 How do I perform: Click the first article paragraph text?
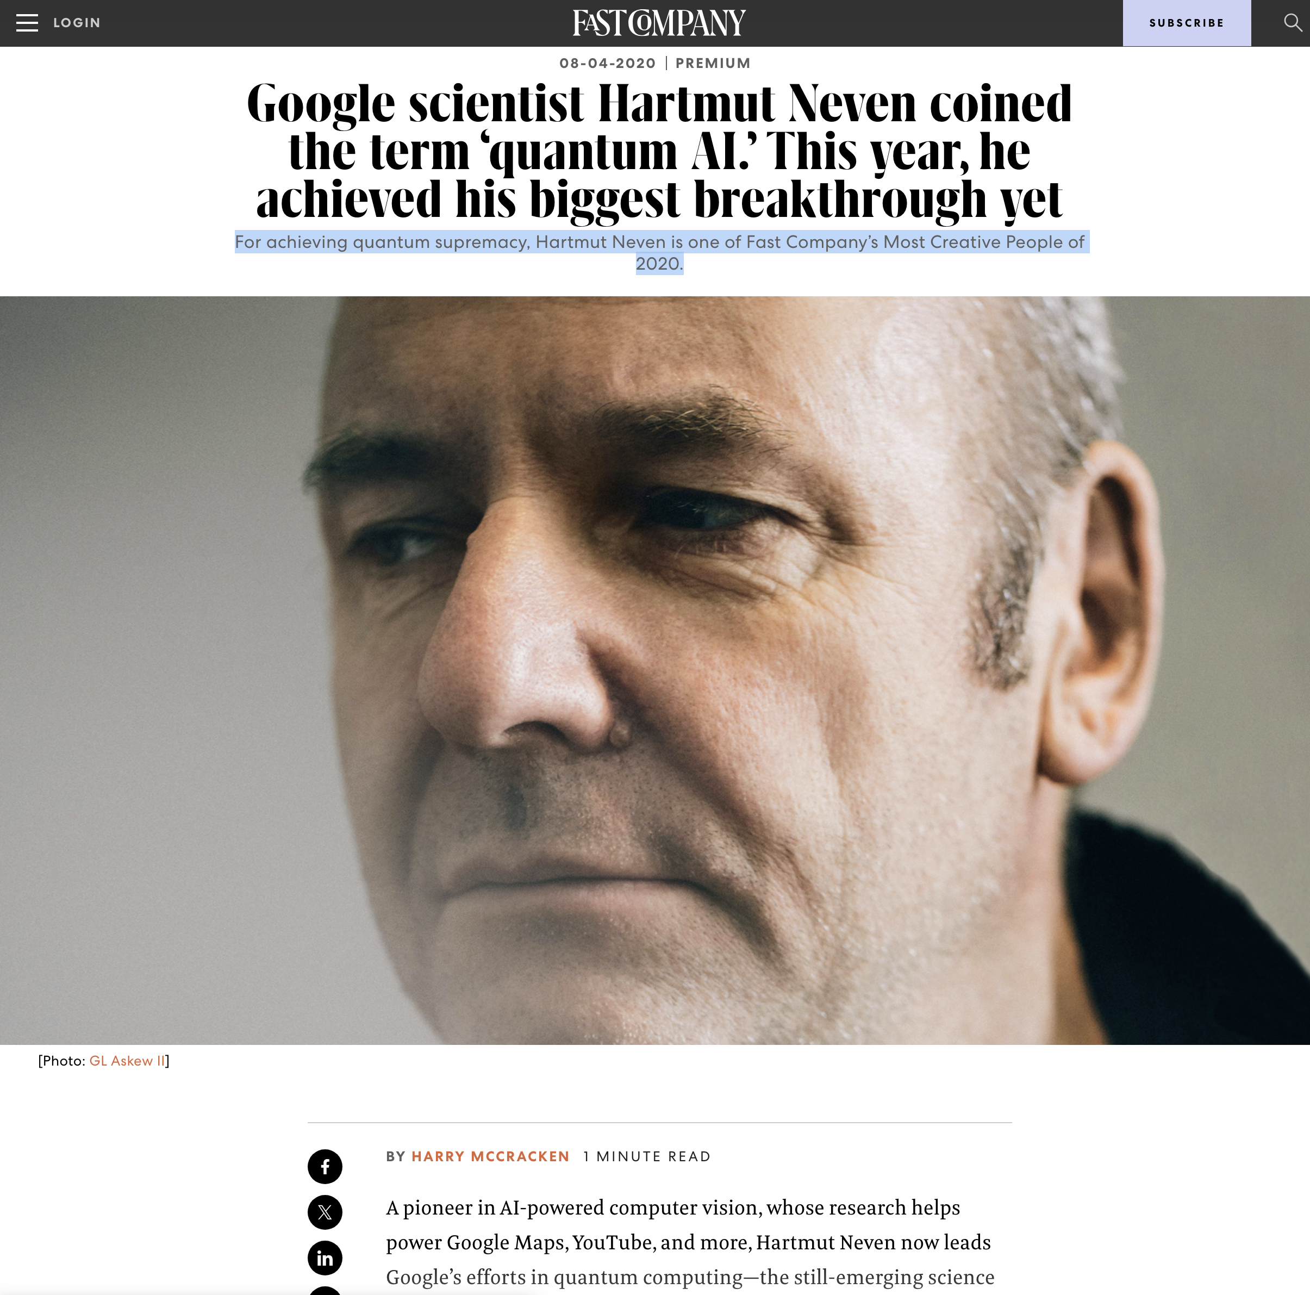click(690, 1242)
